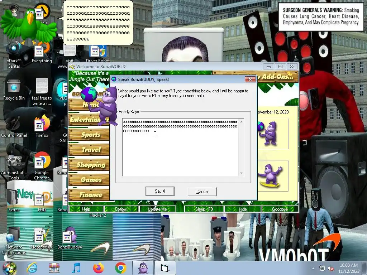Viewport: 367px width, 275px height.
Task: Click the Add-Ons banner in BonziWORLD
Action: pyautogui.click(x=277, y=77)
